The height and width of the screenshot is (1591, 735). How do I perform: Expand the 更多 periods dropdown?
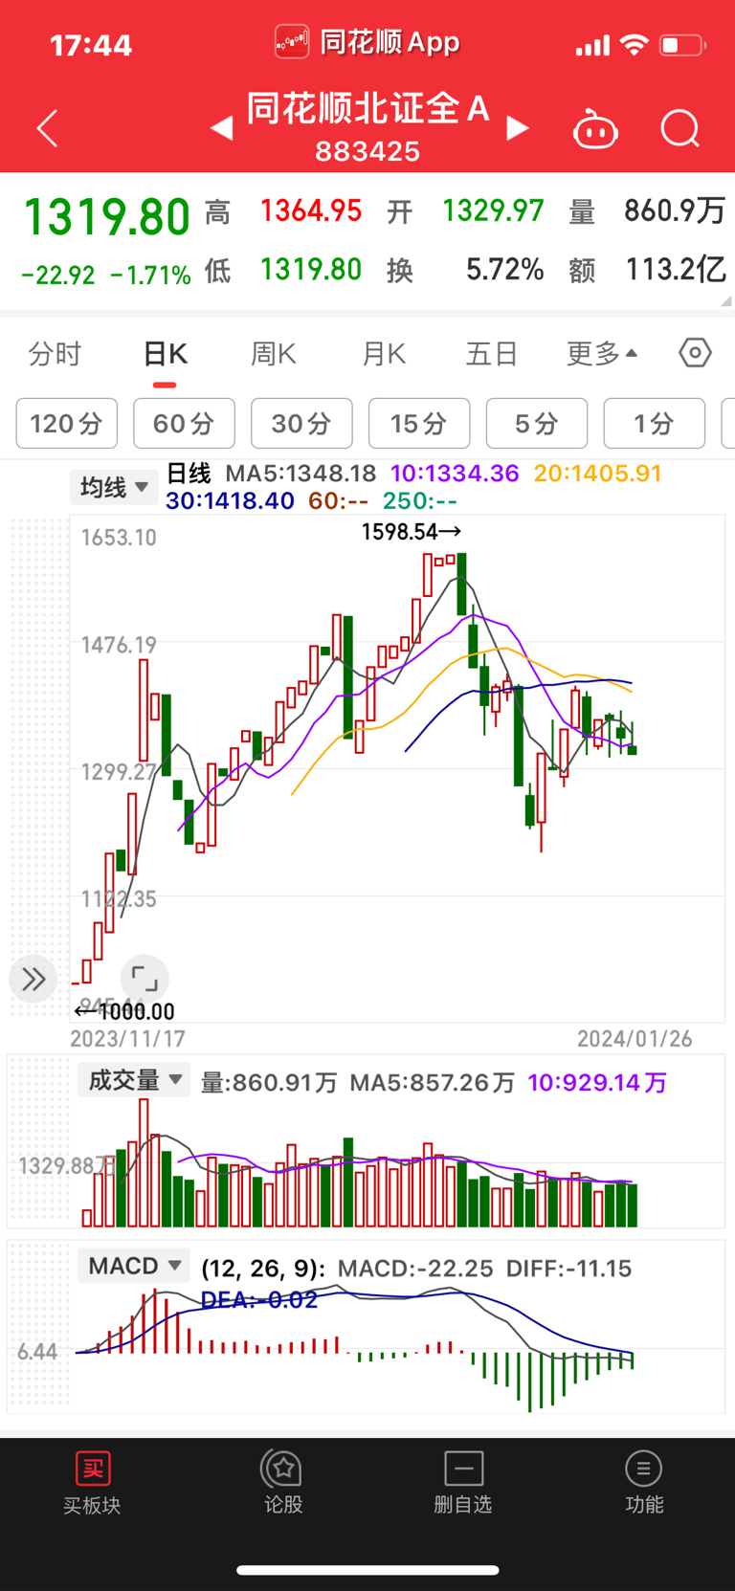[602, 354]
